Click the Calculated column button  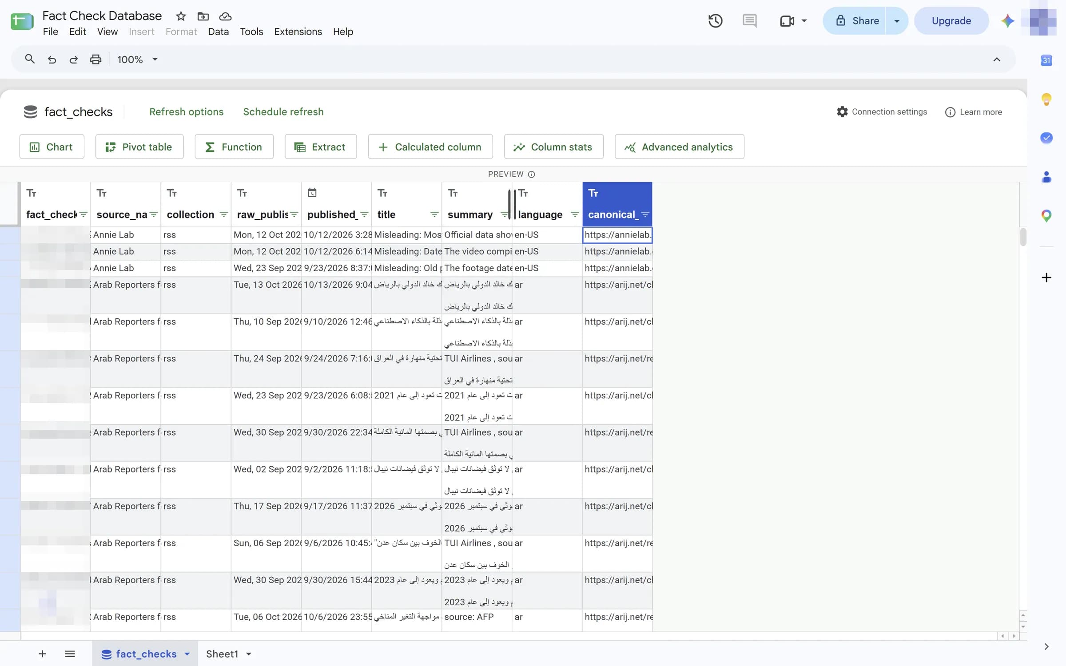[430, 147]
